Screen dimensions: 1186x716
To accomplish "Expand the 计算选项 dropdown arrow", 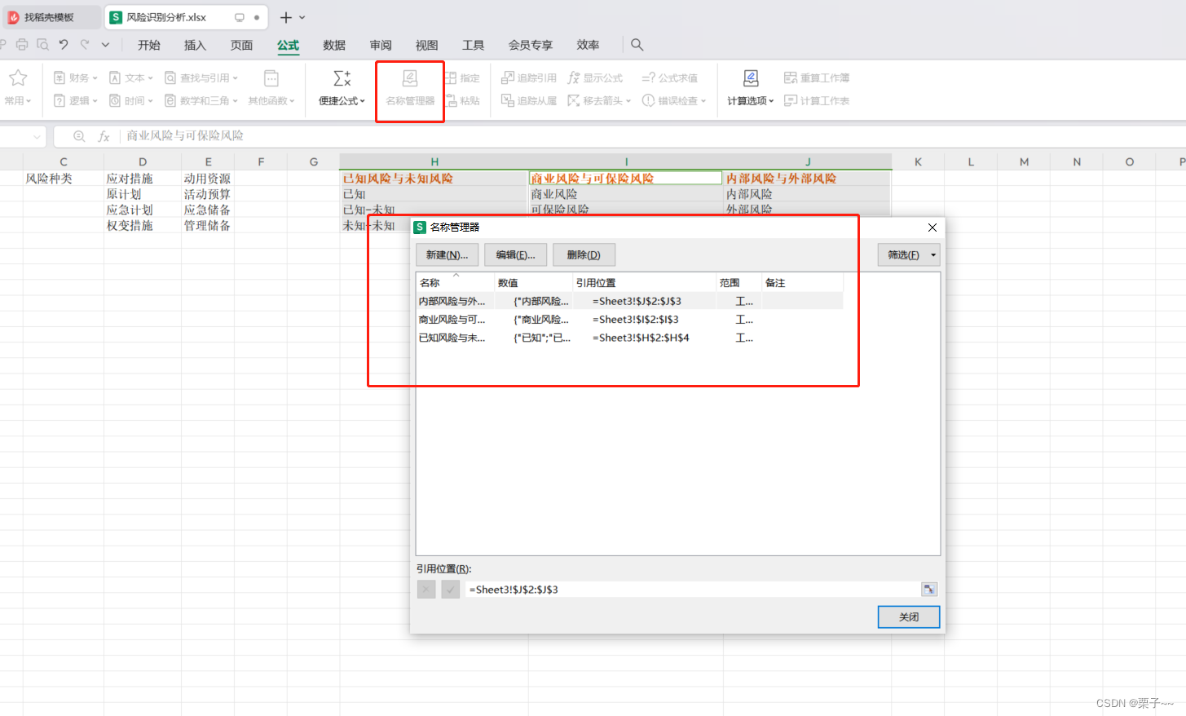I will pos(771,101).
